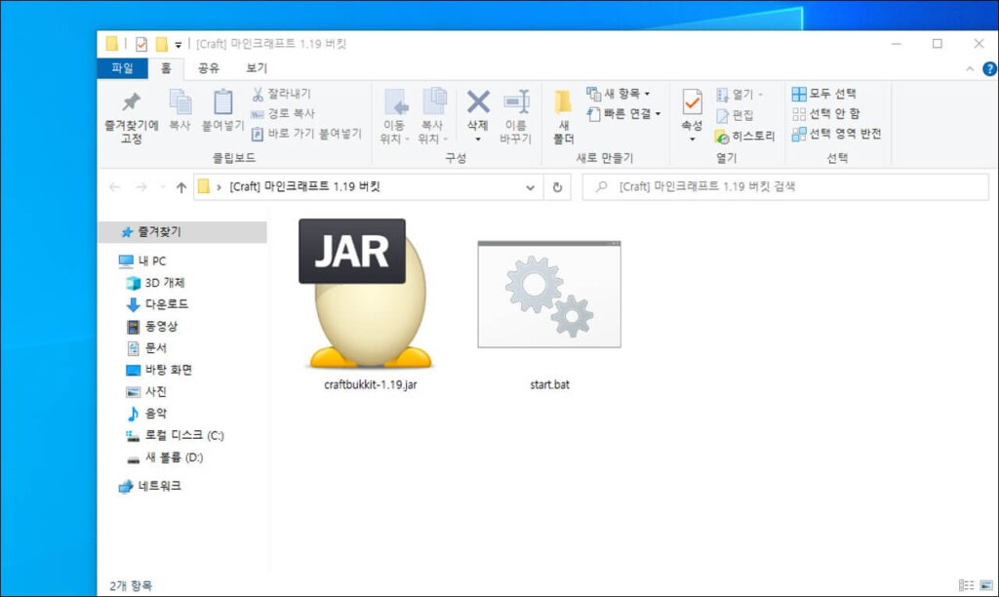Click the 붙여넣기 paste clipboard icon

coord(222,102)
